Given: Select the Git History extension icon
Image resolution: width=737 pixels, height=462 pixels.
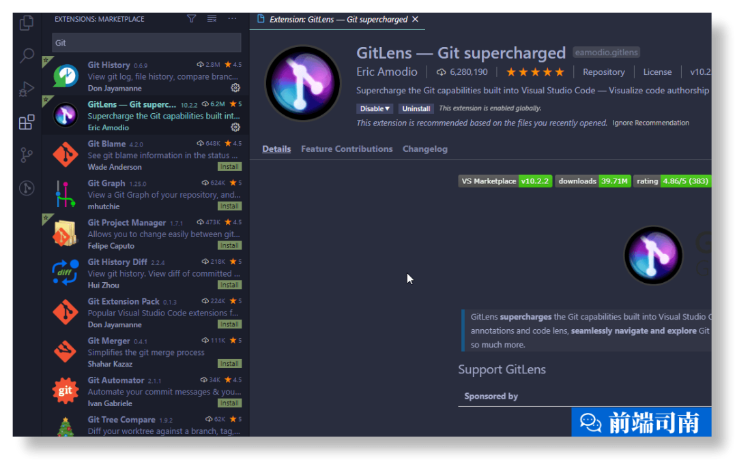Looking at the screenshot, I should [66, 76].
